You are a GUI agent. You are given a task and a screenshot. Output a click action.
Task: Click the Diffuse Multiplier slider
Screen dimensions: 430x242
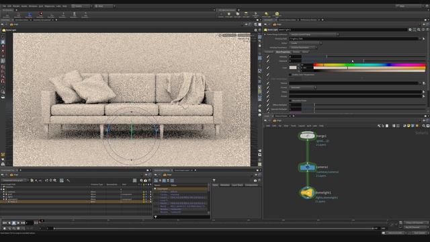point(363,105)
